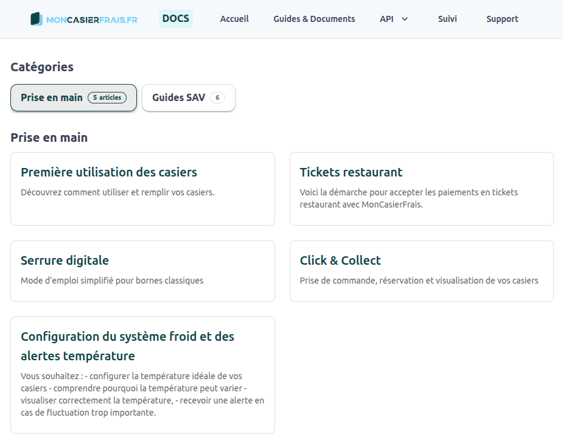Click the MonCasierFrais logo icon
This screenshot has height=440, width=563.
37,19
